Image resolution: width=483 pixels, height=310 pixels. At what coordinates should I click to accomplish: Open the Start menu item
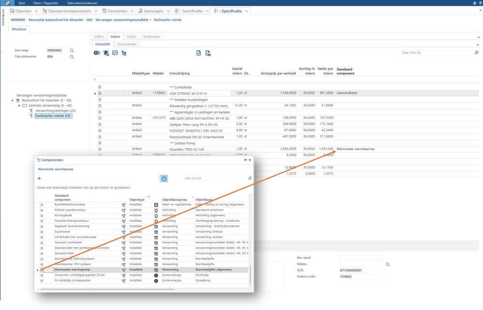point(22,3)
